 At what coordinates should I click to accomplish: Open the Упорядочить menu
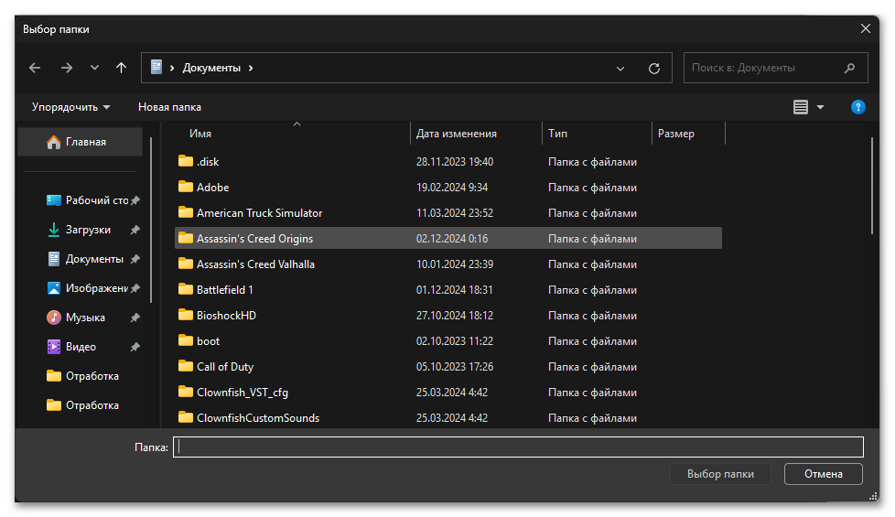click(x=70, y=107)
